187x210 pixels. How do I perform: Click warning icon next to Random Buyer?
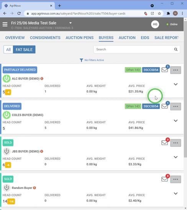pyautogui.click(x=34, y=188)
